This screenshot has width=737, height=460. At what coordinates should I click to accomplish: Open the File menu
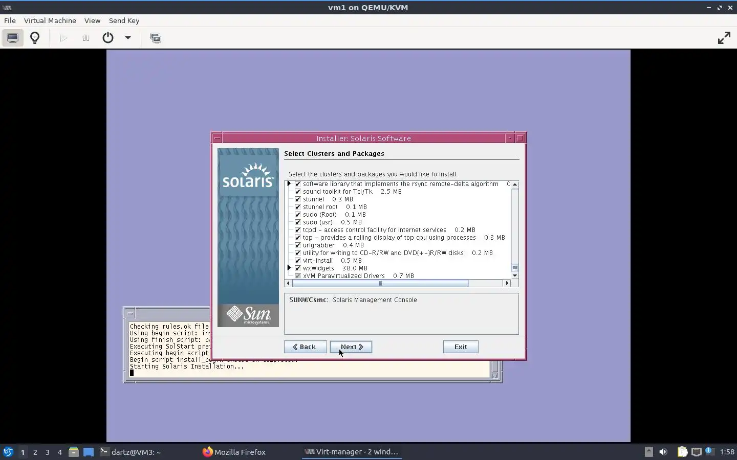point(10,20)
